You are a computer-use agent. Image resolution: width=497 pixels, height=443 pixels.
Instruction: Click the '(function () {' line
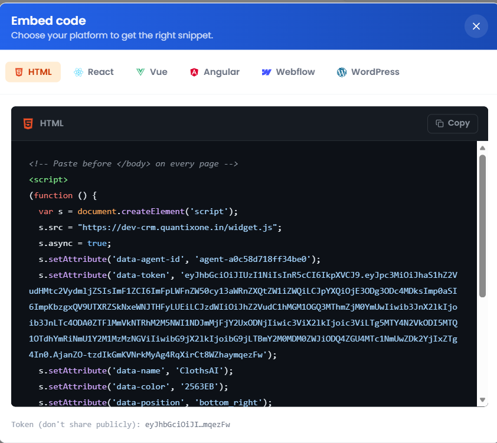pyautogui.click(x=63, y=195)
